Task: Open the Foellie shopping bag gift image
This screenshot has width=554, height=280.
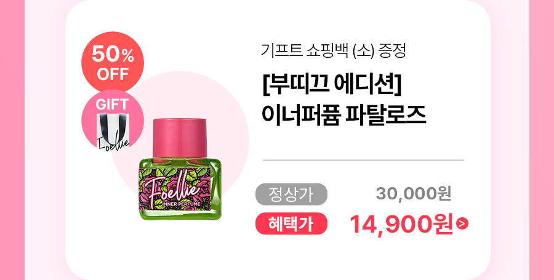Action: point(113,130)
